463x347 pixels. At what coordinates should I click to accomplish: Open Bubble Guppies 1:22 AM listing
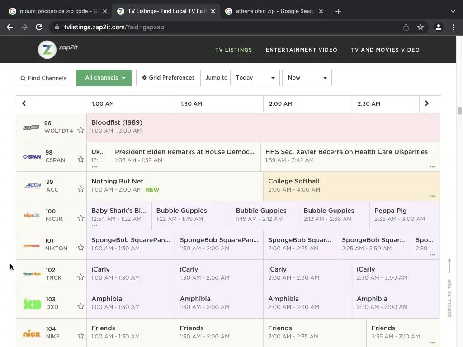191,216
